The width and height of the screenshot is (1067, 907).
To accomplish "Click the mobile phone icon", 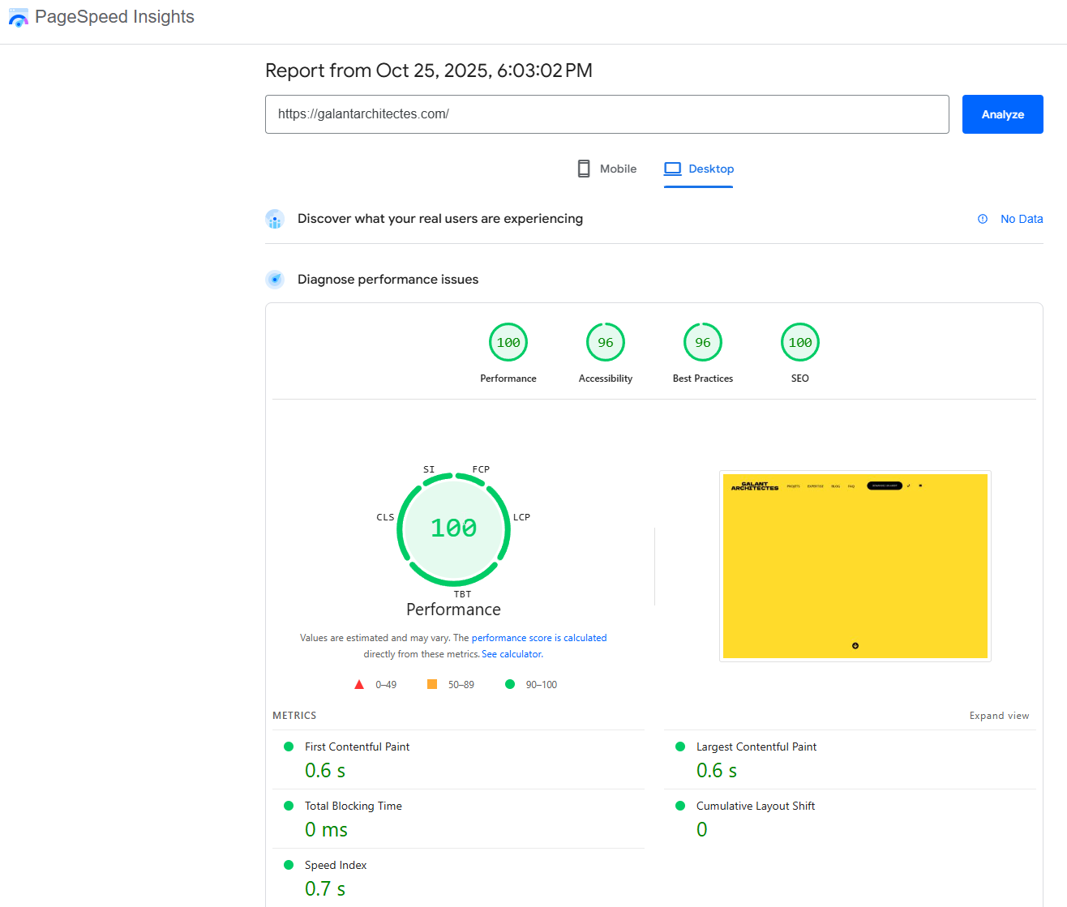I will pos(584,169).
